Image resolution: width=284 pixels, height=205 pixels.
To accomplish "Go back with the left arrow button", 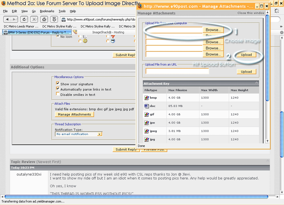I will (7, 19).
